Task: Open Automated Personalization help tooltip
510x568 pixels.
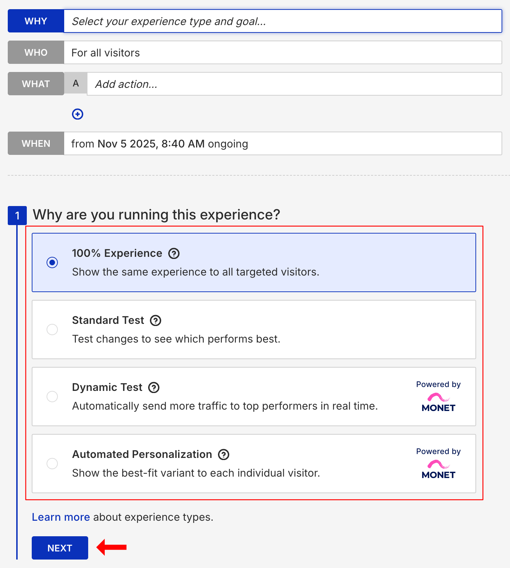Action: (x=223, y=454)
